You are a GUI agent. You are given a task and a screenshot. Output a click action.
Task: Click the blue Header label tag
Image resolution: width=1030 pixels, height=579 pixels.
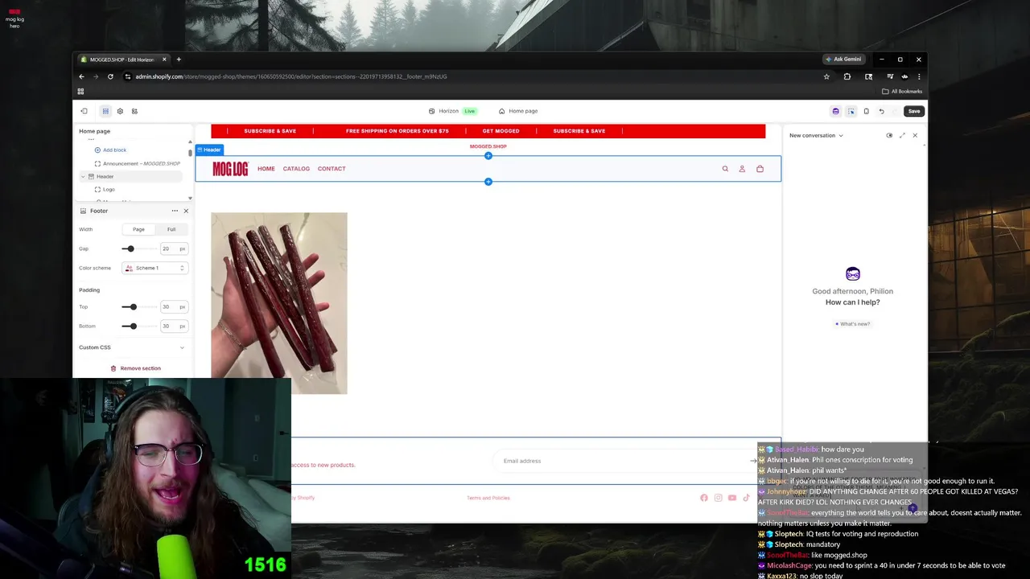pyautogui.click(x=209, y=150)
